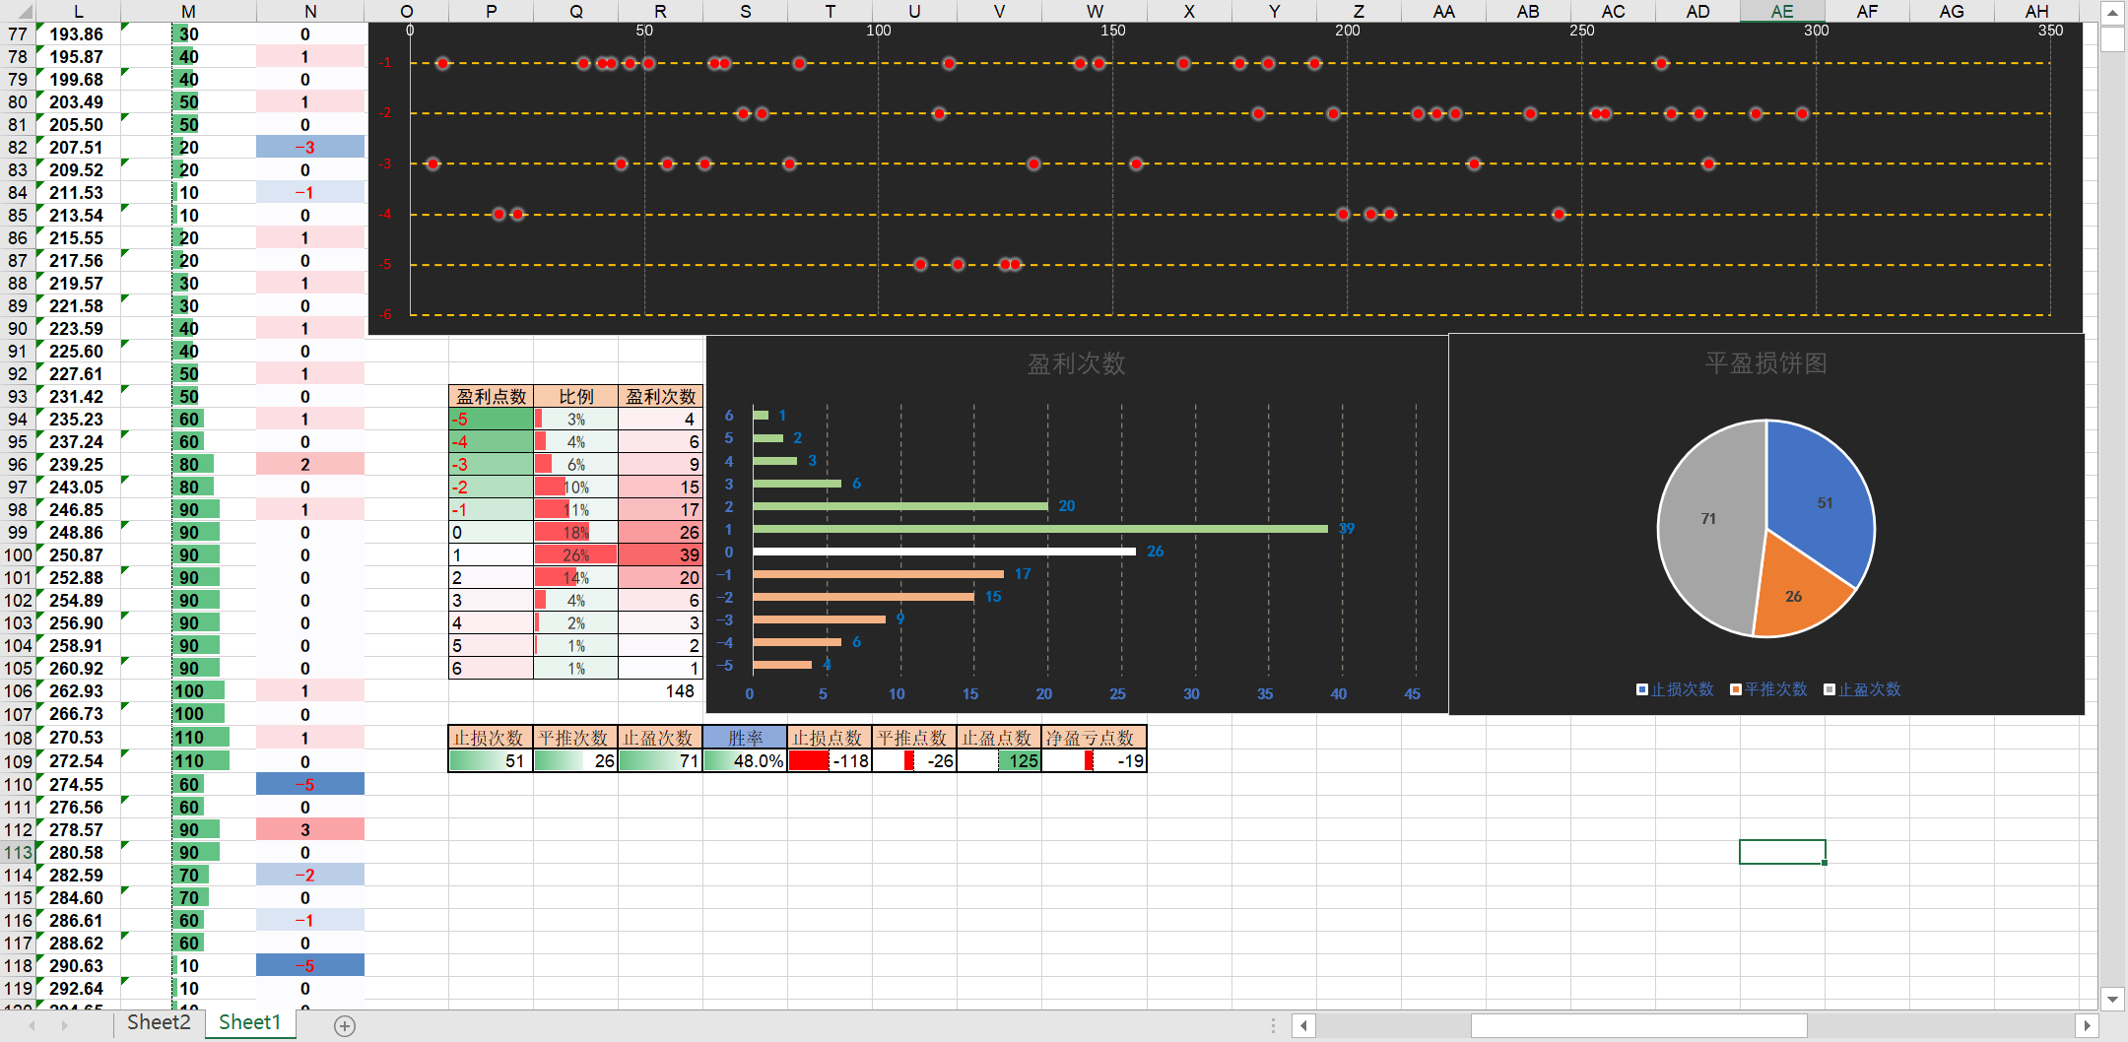This screenshot has width=2128, height=1042.
Task: Click the 净盈亏点数 header cell
Action: pyautogui.click(x=1095, y=738)
